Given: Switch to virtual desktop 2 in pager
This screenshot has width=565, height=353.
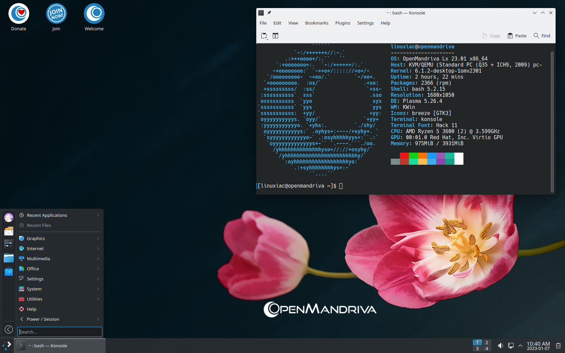Looking at the screenshot, I should click(x=487, y=343).
